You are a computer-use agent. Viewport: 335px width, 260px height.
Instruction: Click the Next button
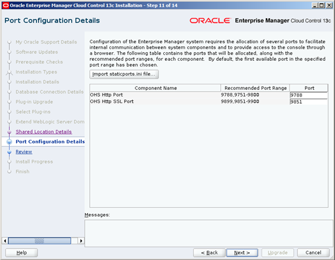(242, 253)
